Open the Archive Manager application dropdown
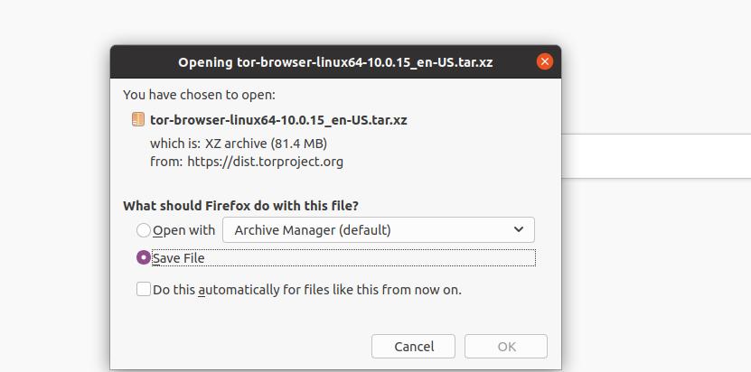Image resolution: width=751 pixels, height=372 pixels. pos(378,230)
